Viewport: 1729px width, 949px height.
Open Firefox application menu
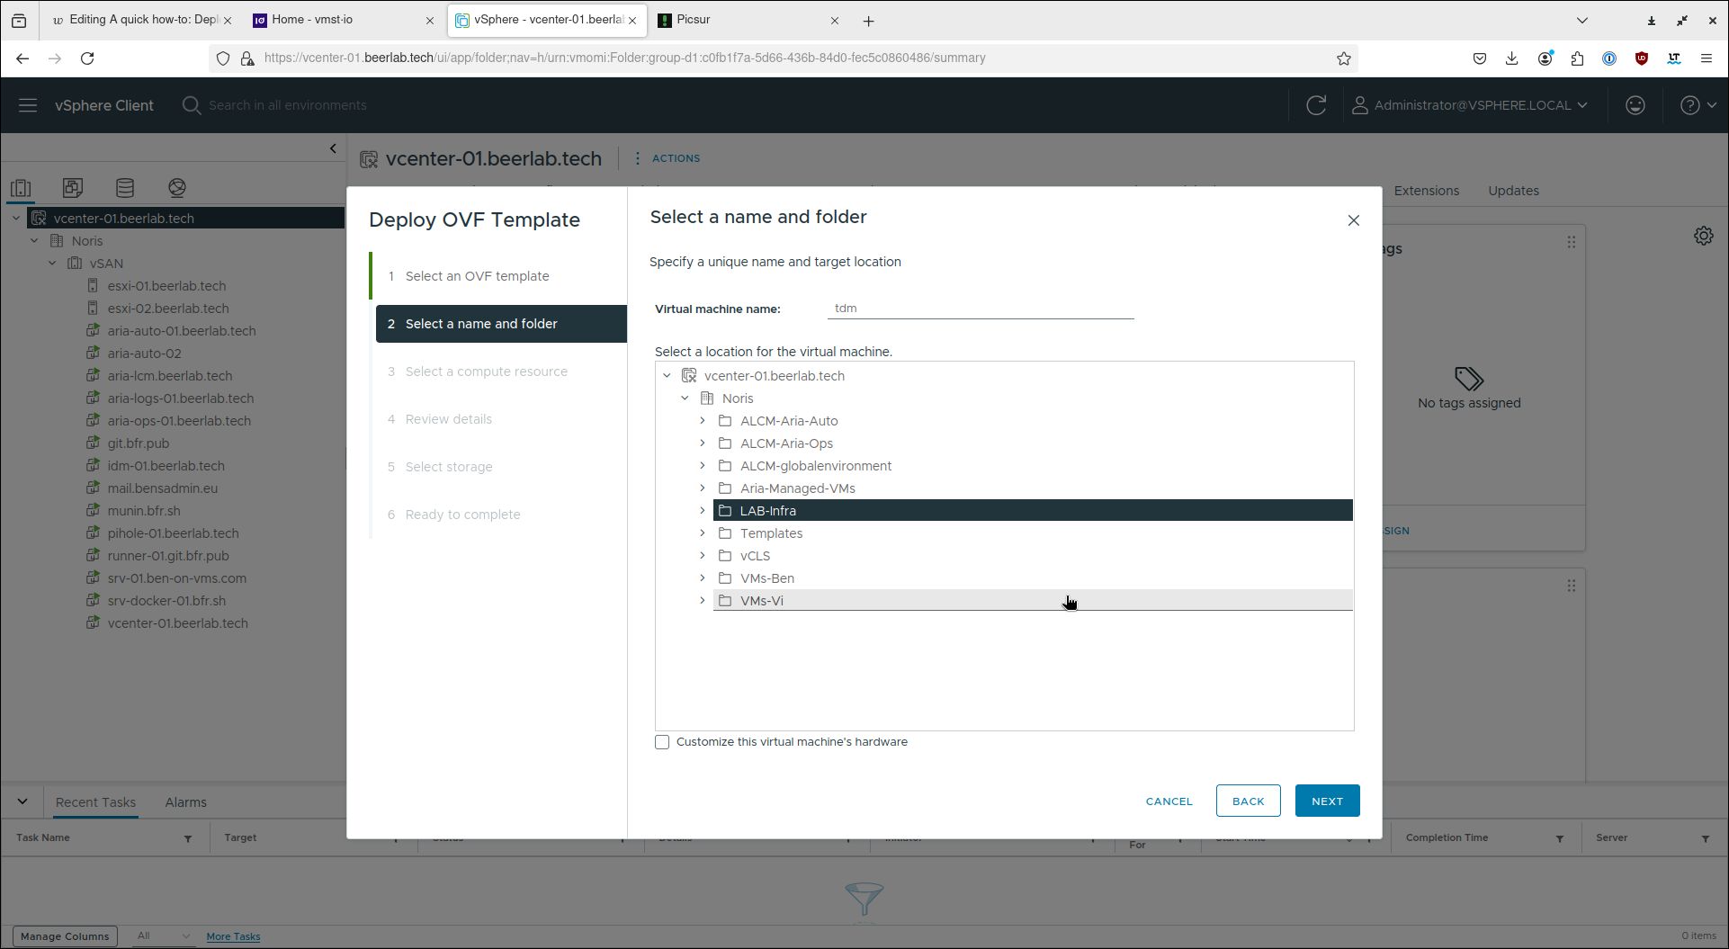[x=1707, y=58]
